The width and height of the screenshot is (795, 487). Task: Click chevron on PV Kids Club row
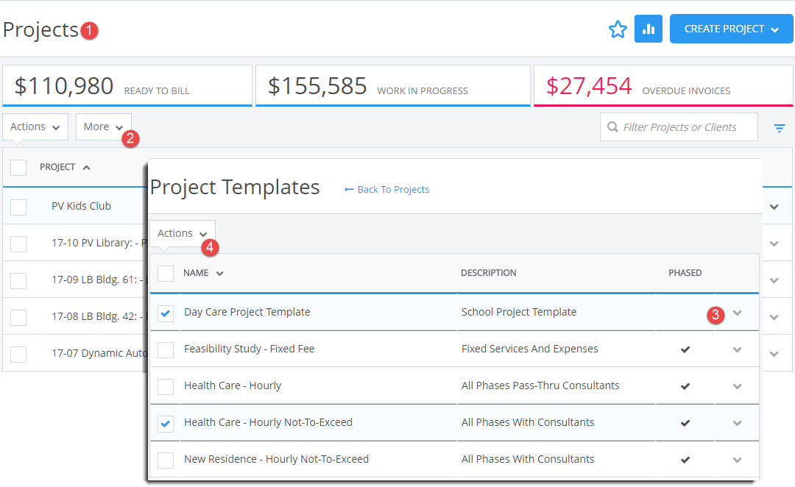774,207
